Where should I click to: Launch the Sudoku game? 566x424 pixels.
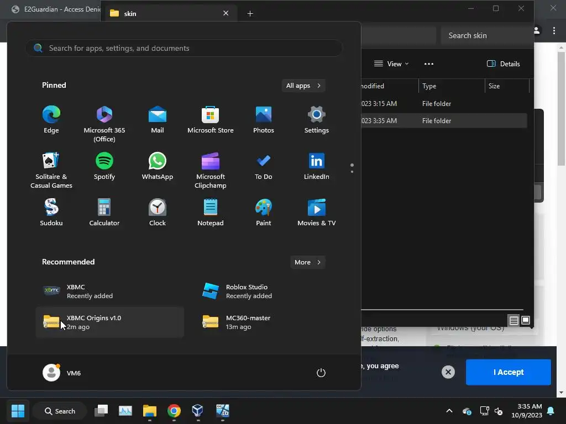(51, 213)
